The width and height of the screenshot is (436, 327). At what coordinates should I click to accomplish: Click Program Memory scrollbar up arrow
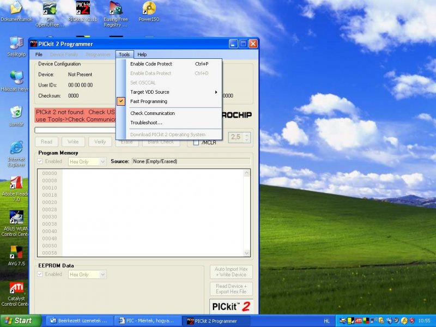coord(246,173)
